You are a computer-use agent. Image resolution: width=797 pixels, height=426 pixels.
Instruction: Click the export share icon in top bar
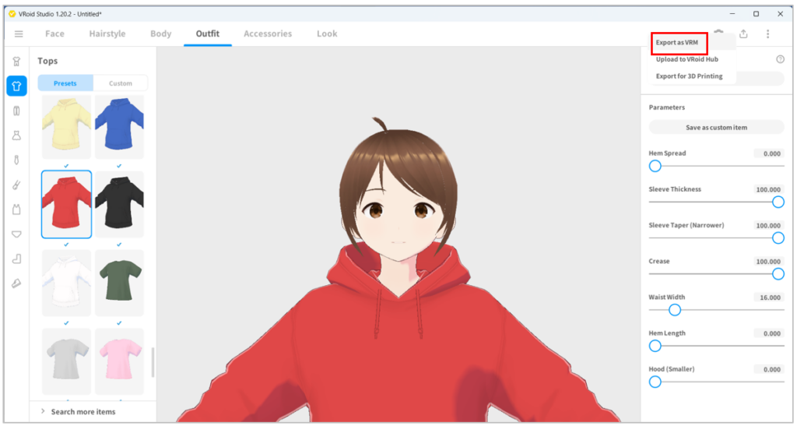click(x=743, y=33)
